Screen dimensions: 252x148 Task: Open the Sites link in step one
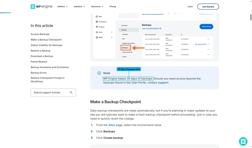[112, 125]
